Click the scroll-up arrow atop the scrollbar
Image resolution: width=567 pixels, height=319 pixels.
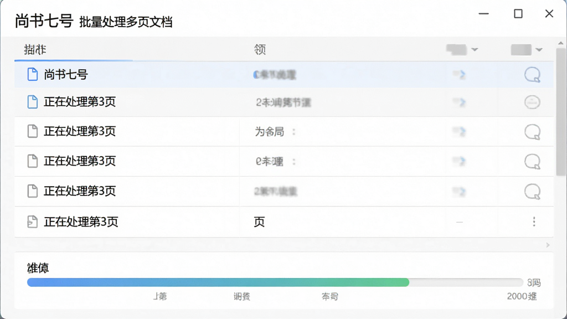tap(561, 43)
